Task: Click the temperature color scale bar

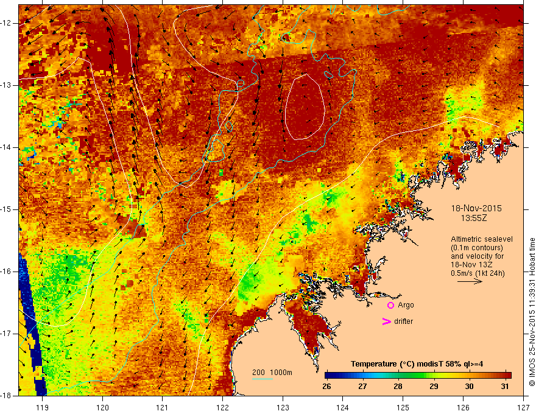Action: (x=418, y=376)
